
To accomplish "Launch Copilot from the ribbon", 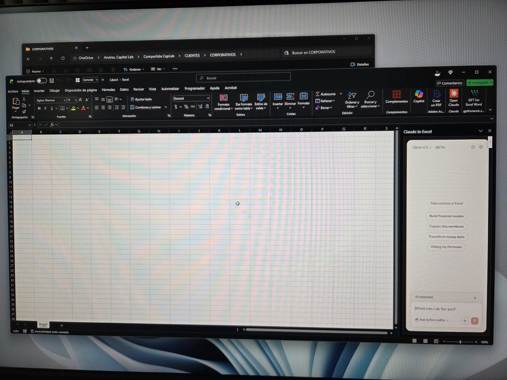I will tap(419, 94).
